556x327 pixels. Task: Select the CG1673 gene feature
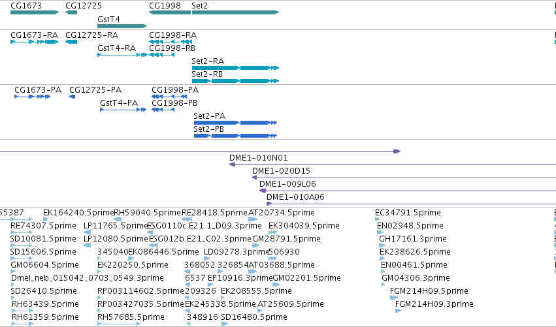(35, 12)
